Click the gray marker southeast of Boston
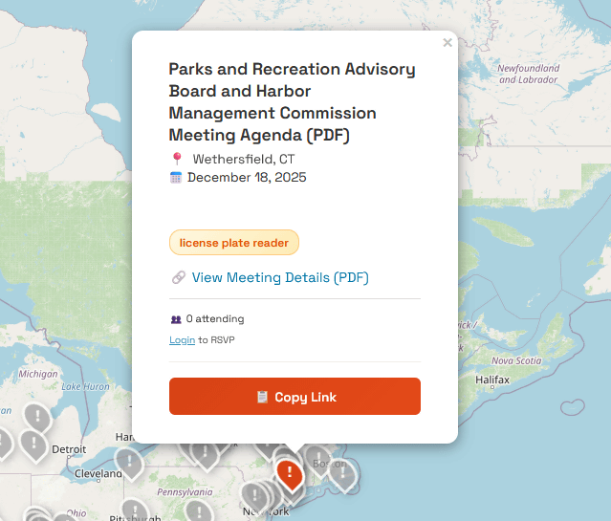This screenshot has height=521, width=611. click(342, 473)
